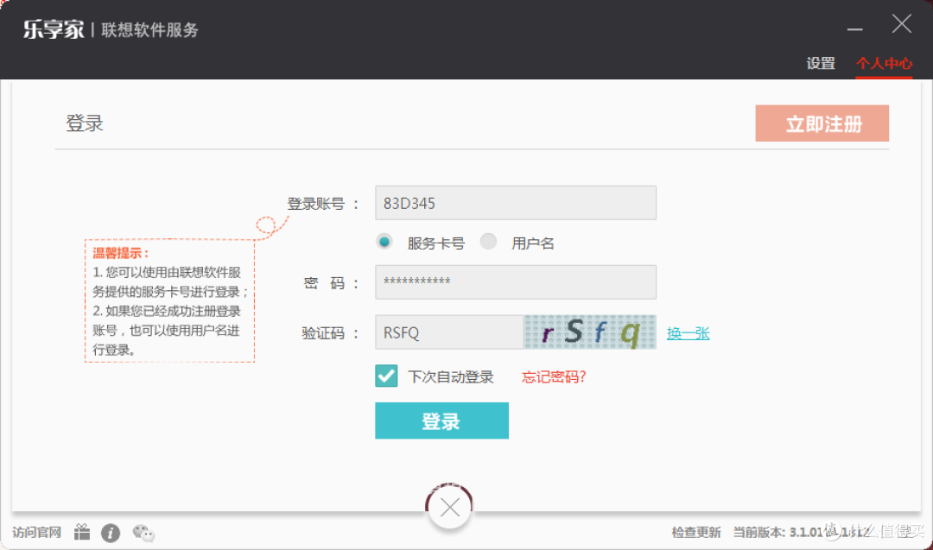This screenshot has width=933, height=550.
Task: Click the rSfq captcha image
Action: pyautogui.click(x=590, y=332)
